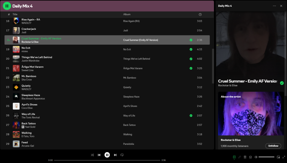Skip to previous track

pos(99,155)
